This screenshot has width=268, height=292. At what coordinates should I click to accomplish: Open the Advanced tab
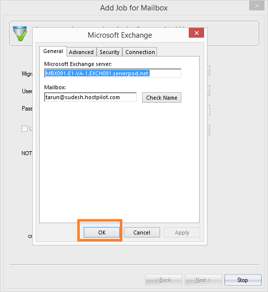click(81, 52)
